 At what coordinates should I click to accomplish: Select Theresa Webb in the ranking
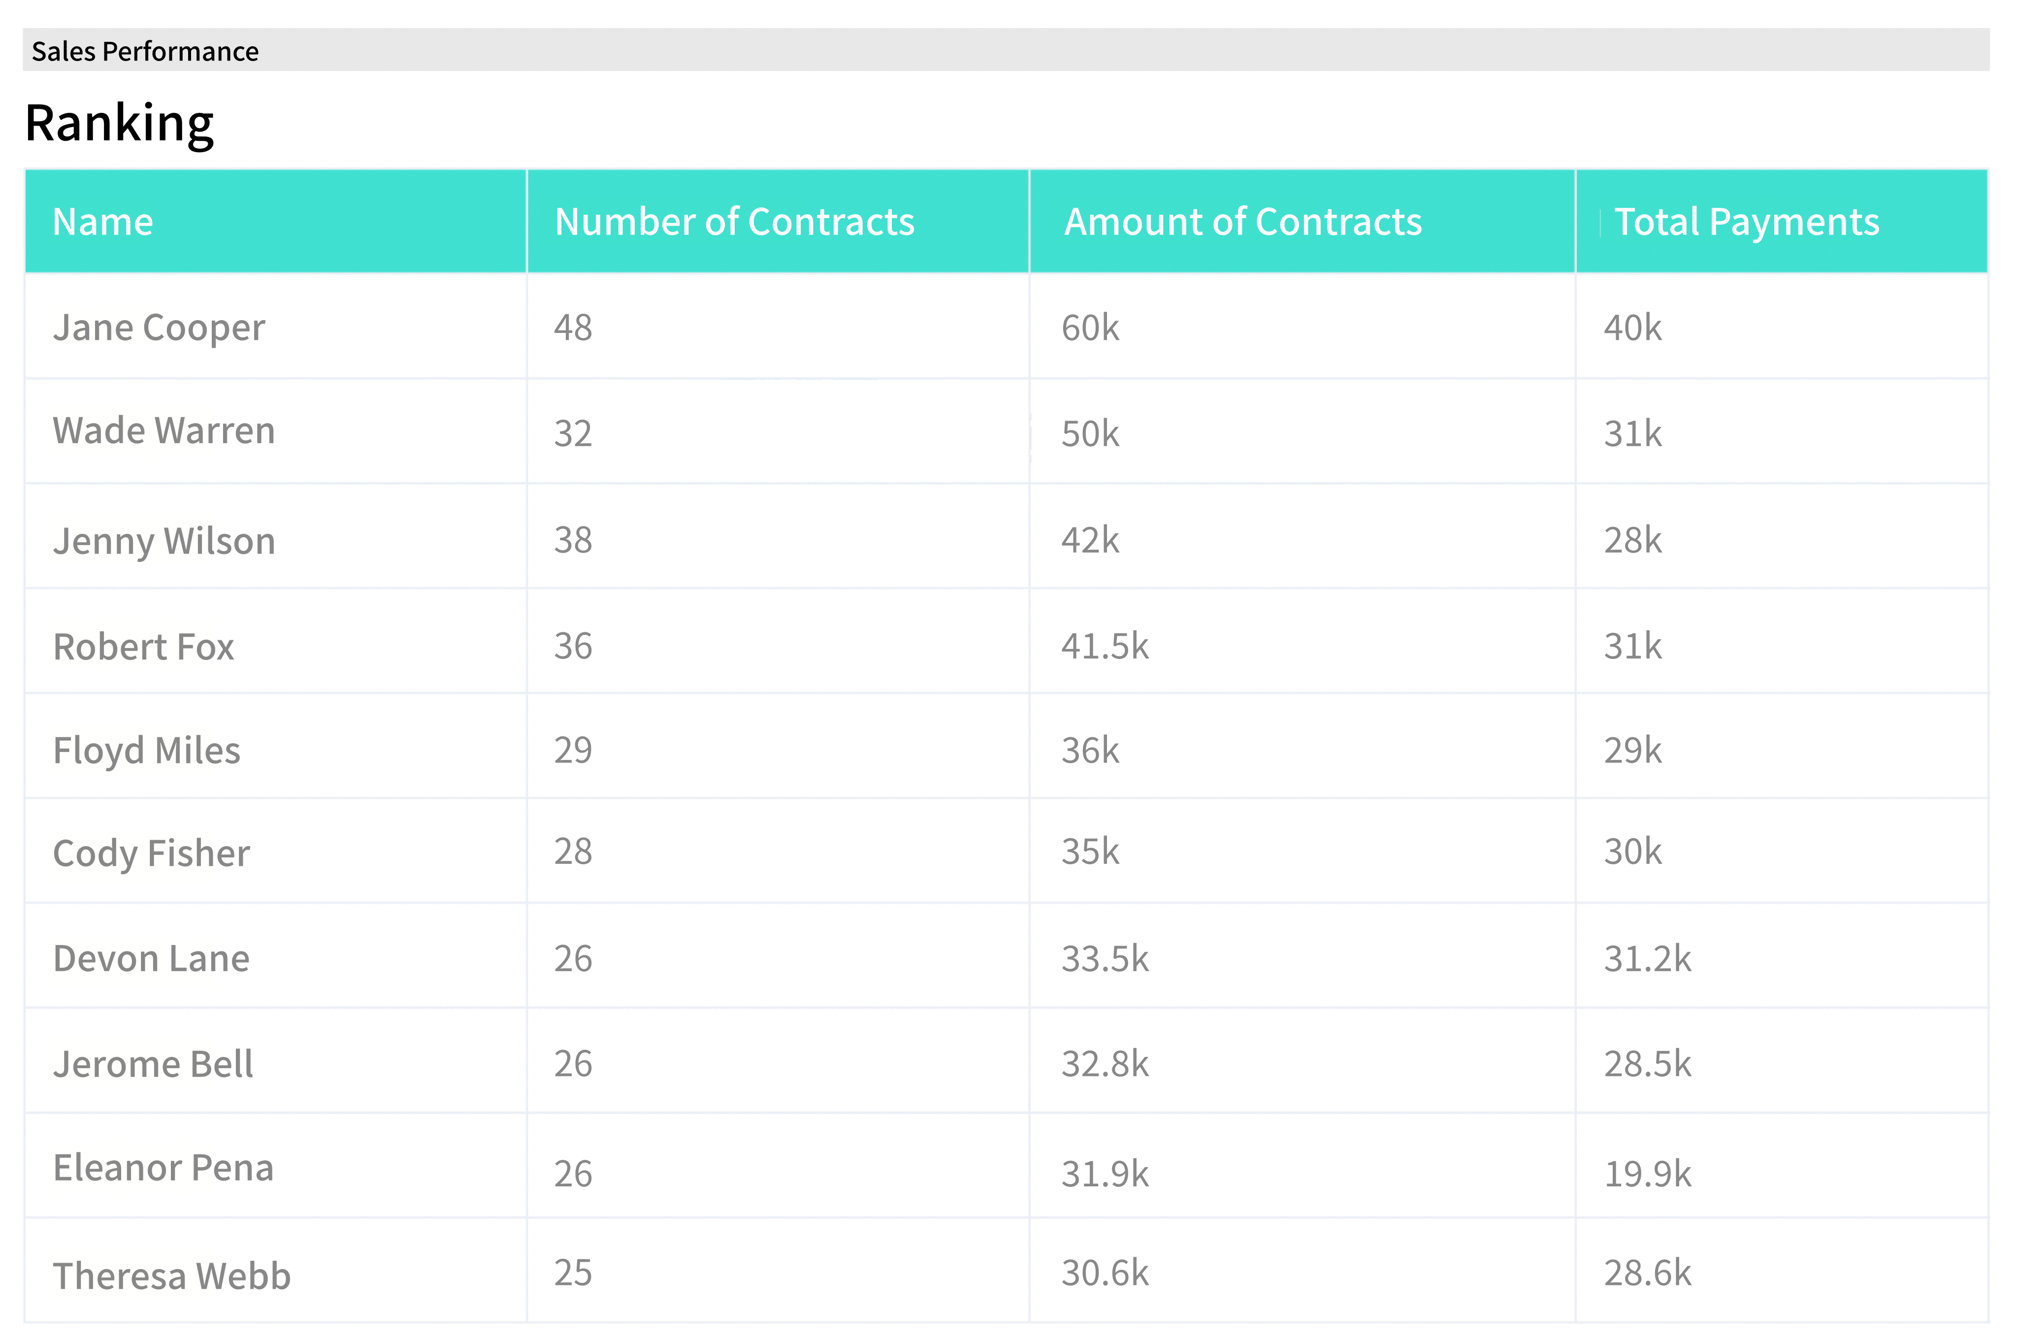click(172, 1276)
